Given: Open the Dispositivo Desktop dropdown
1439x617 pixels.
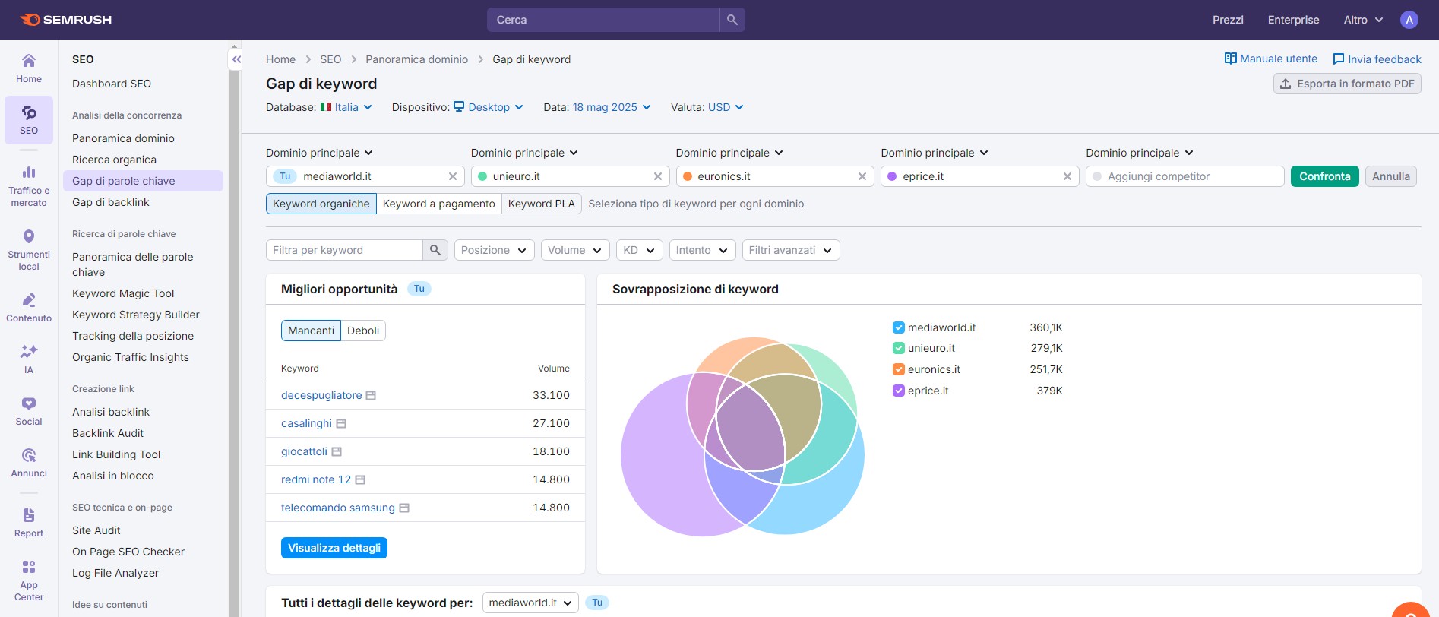Looking at the screenshot, I should [489, 107].
